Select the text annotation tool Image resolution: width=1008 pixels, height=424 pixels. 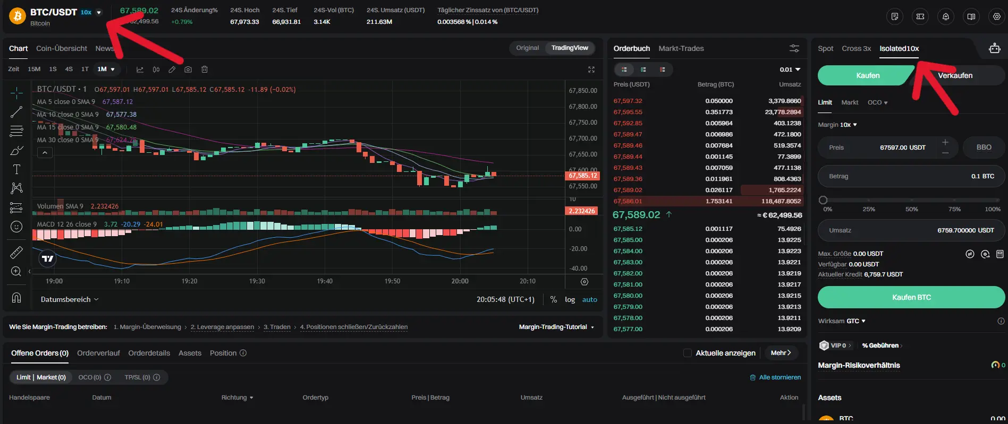tap(16, 169)
